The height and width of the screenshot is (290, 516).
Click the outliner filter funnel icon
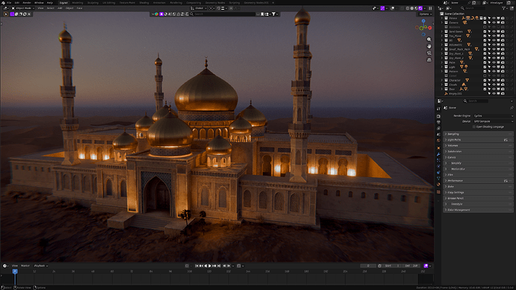pos(504,8)
